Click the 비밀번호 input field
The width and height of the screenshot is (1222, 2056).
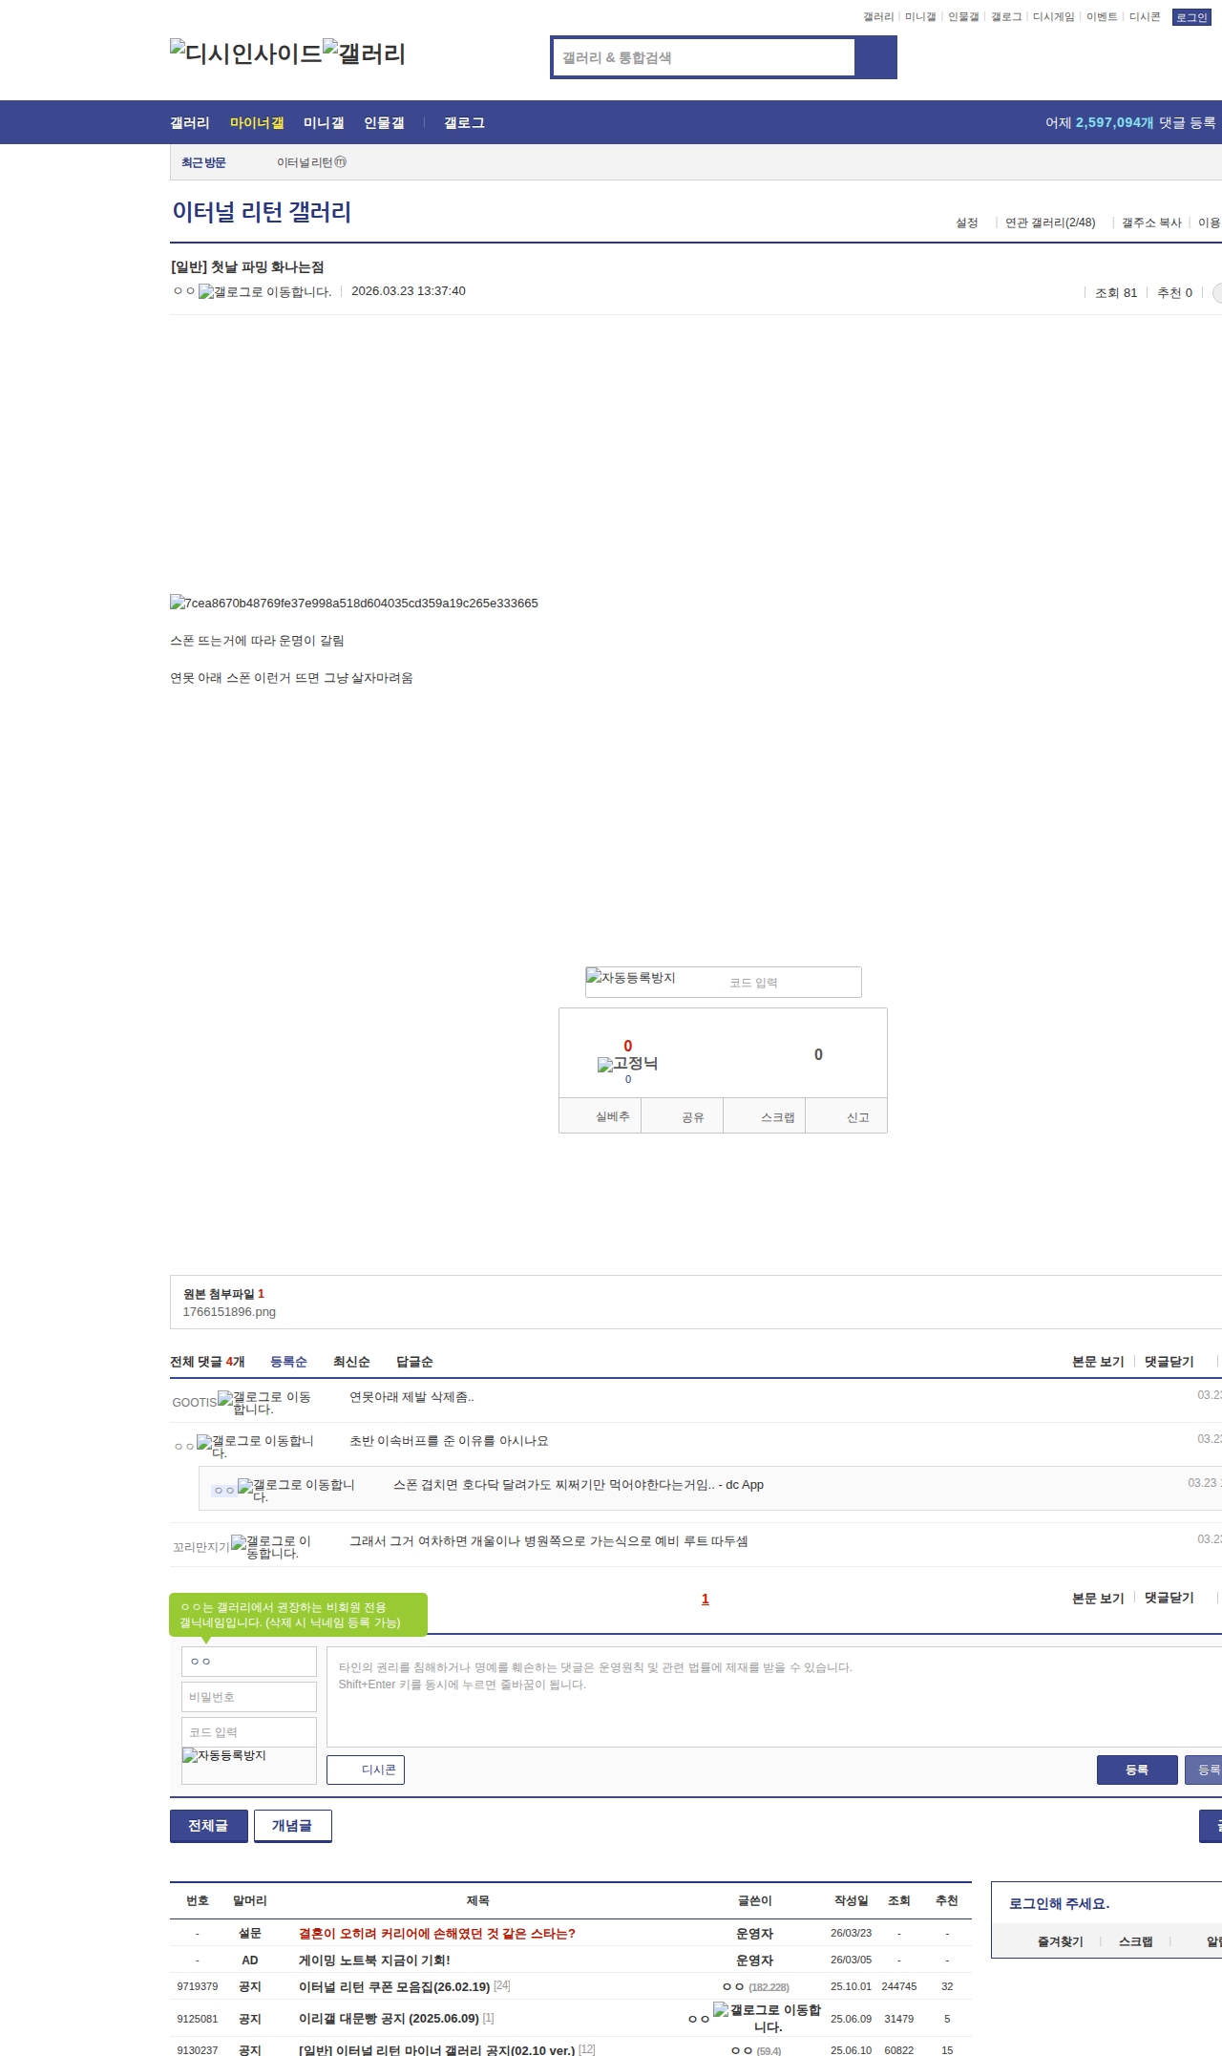[248, 1697]
